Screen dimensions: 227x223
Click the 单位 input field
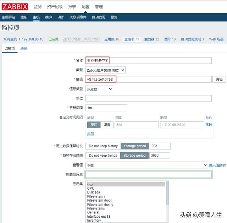[x=149, y=98]
